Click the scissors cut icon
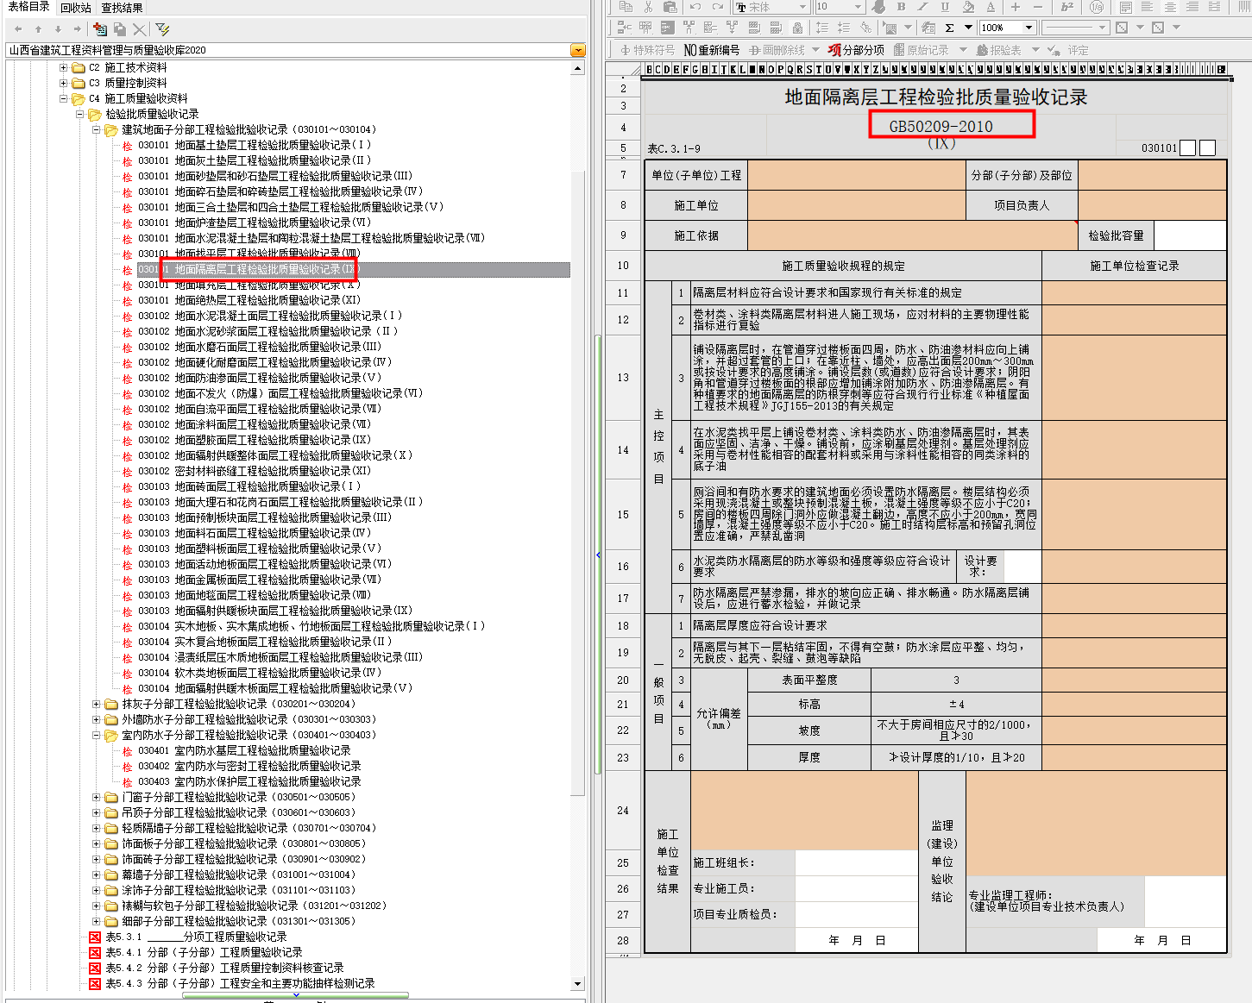Viewport: 1252px width, 1003px height. click(647, 7)
